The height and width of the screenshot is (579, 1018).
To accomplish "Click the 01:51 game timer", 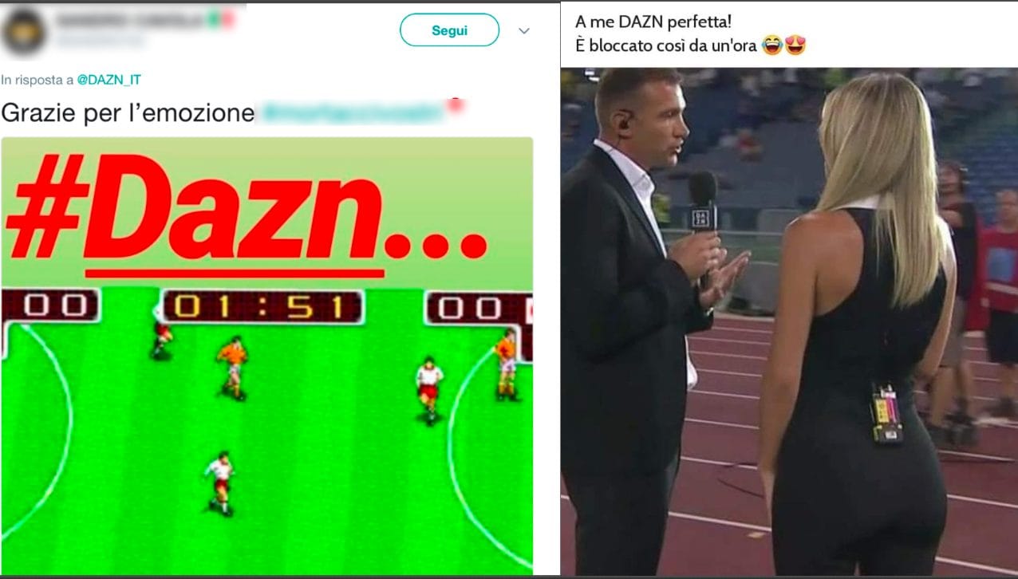I will (x=262, y=306).
